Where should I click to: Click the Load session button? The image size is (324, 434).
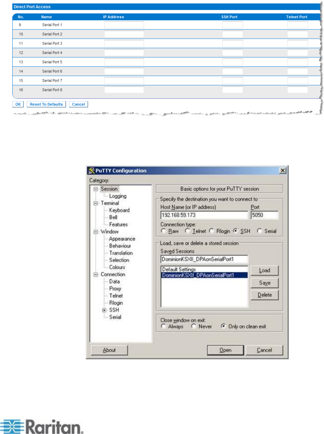coord(265,270)
